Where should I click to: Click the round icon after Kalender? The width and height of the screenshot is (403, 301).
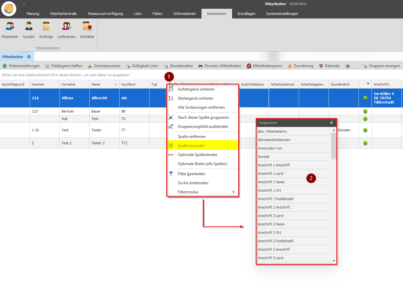click(348, 66)
